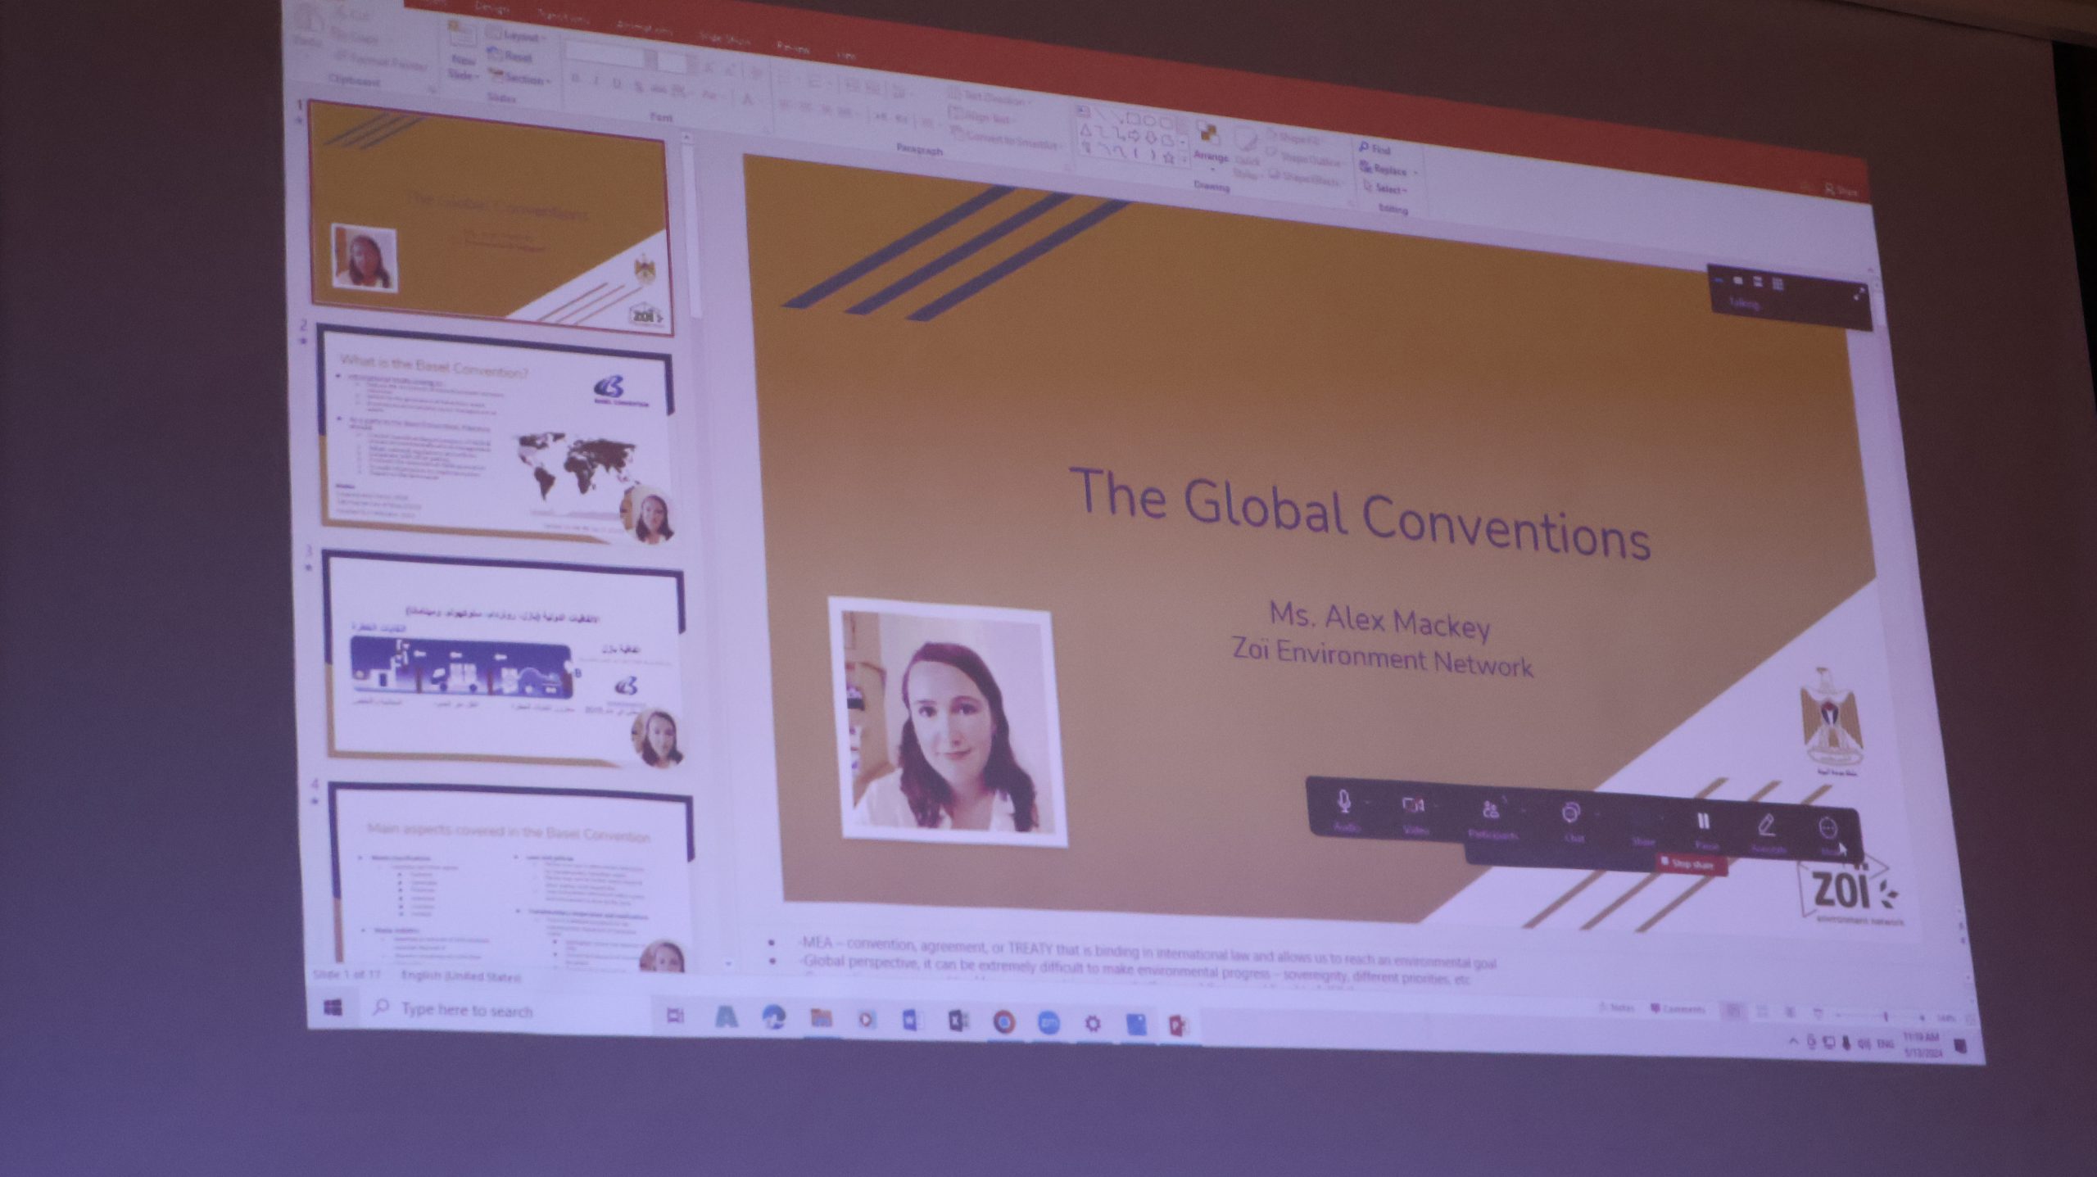Open Word from the taskbar
This screenshot has width=2097, height=1177.
(x=912, y=1020)
